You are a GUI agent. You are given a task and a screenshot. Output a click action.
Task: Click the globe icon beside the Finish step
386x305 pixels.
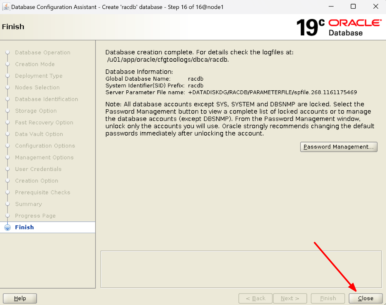pos(7,227)
